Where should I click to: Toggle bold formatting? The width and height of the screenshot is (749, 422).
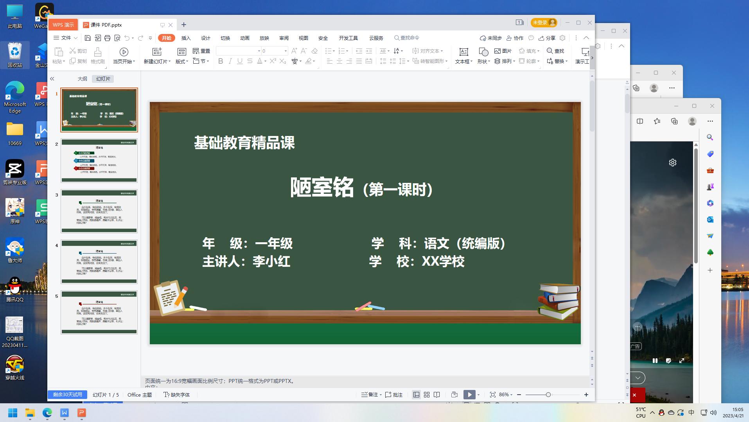220,61
